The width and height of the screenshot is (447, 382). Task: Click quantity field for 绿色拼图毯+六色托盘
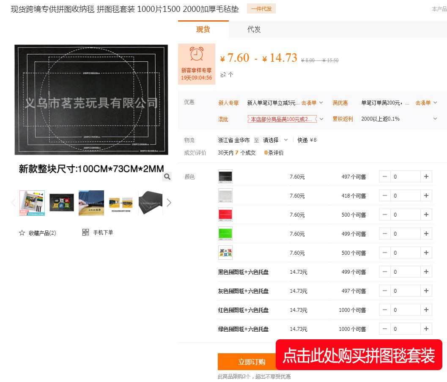pyautogui.click(x=406, y=329)
